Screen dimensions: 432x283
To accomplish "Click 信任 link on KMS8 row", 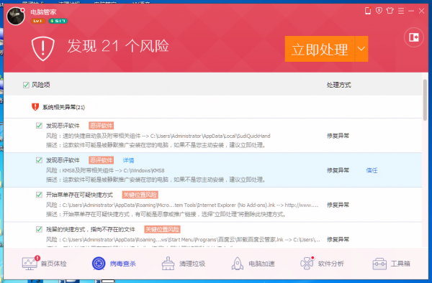I will pos(372,170).
